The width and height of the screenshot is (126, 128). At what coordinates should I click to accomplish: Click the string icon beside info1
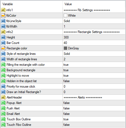(x=3, y=10)
